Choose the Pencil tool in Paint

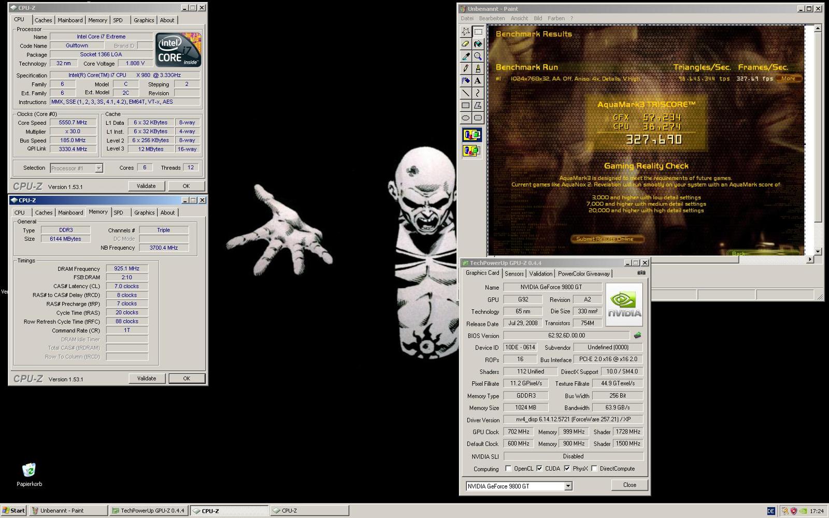(x=466, y=68)
